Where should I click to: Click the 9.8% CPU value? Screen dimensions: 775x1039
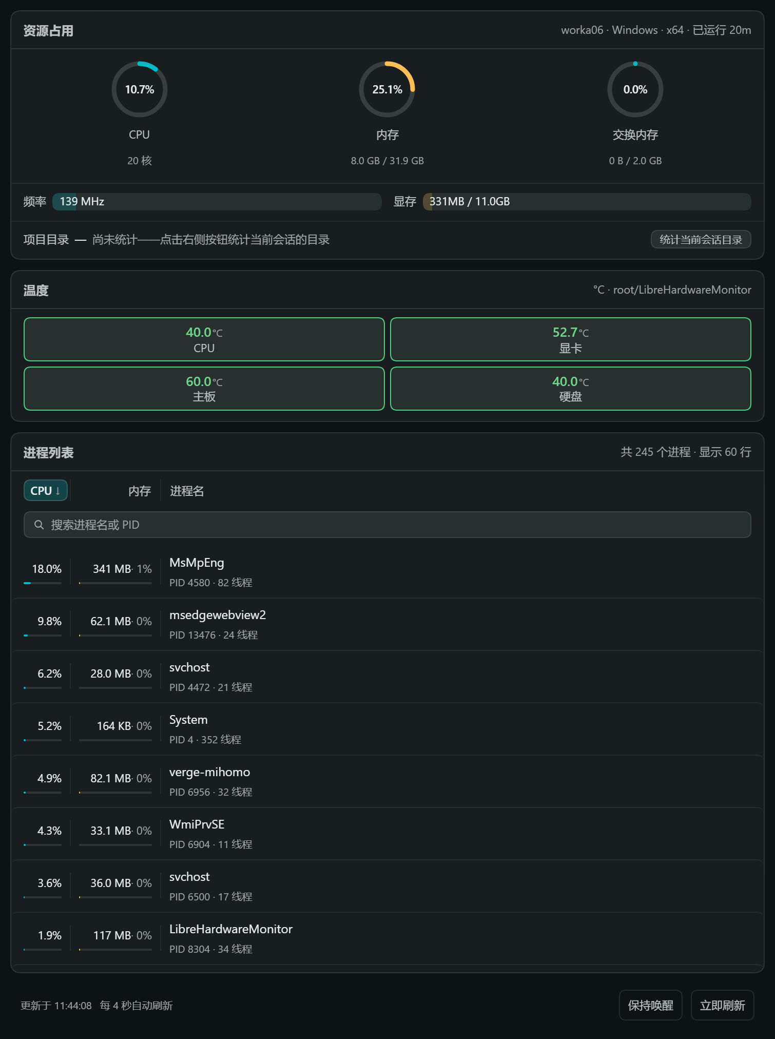[x=49, y=621]
